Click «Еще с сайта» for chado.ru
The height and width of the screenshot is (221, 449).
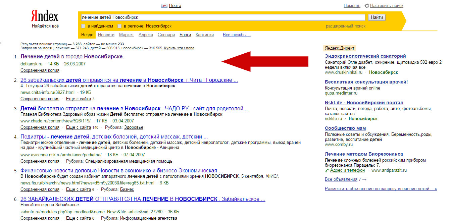coord(79,127)
